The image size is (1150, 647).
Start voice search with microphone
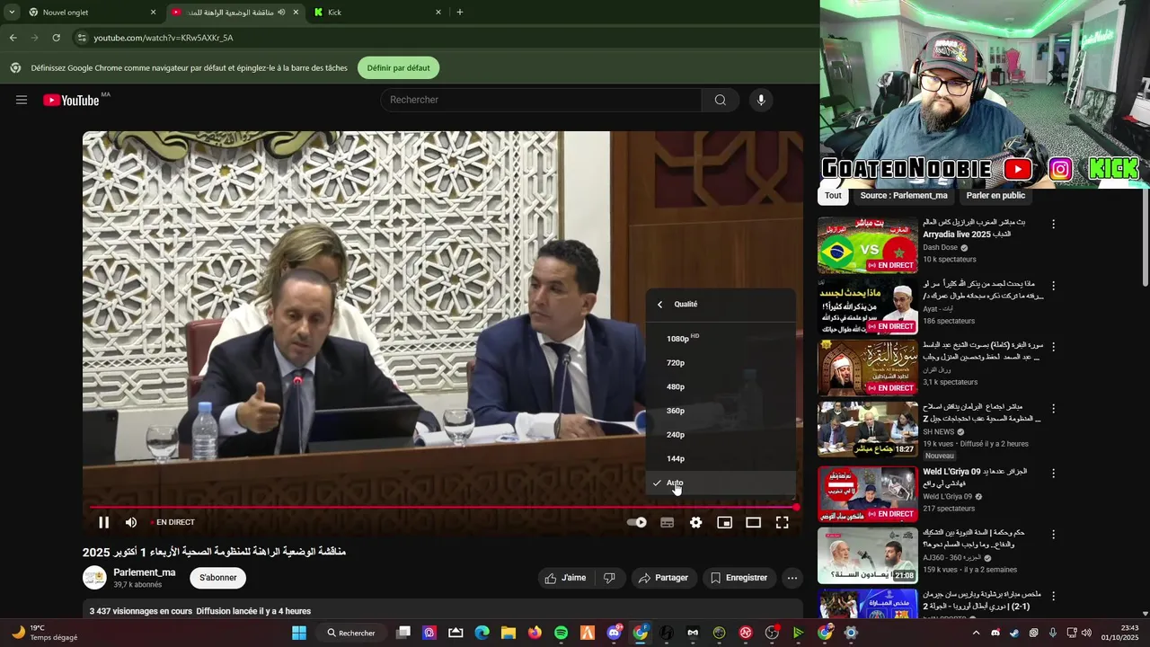pos(761,100)
